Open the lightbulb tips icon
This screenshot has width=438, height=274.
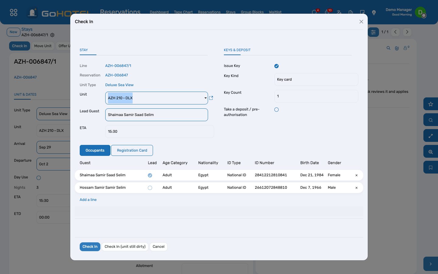pos(374,12)
